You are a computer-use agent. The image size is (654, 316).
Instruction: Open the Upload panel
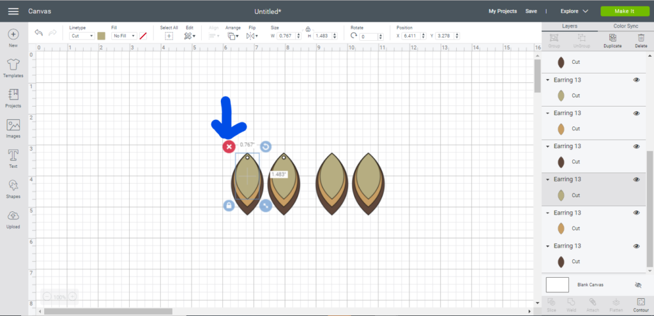tap(13, 219)
